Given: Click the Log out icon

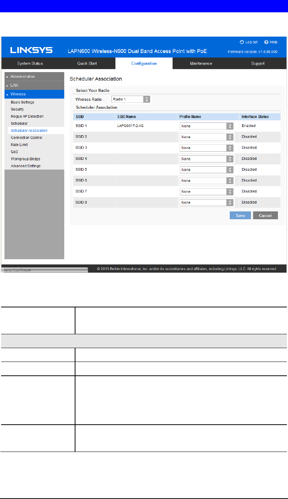Looking at the screenshot, I should 242,42.
